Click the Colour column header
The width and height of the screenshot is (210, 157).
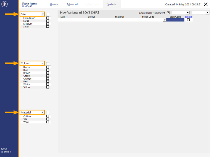point(91,17)
